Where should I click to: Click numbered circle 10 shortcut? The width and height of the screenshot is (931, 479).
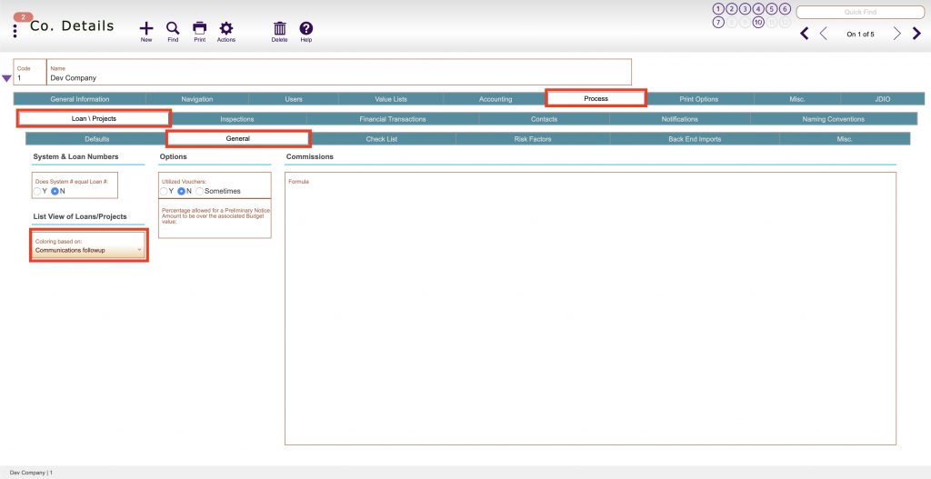point(758,23)
